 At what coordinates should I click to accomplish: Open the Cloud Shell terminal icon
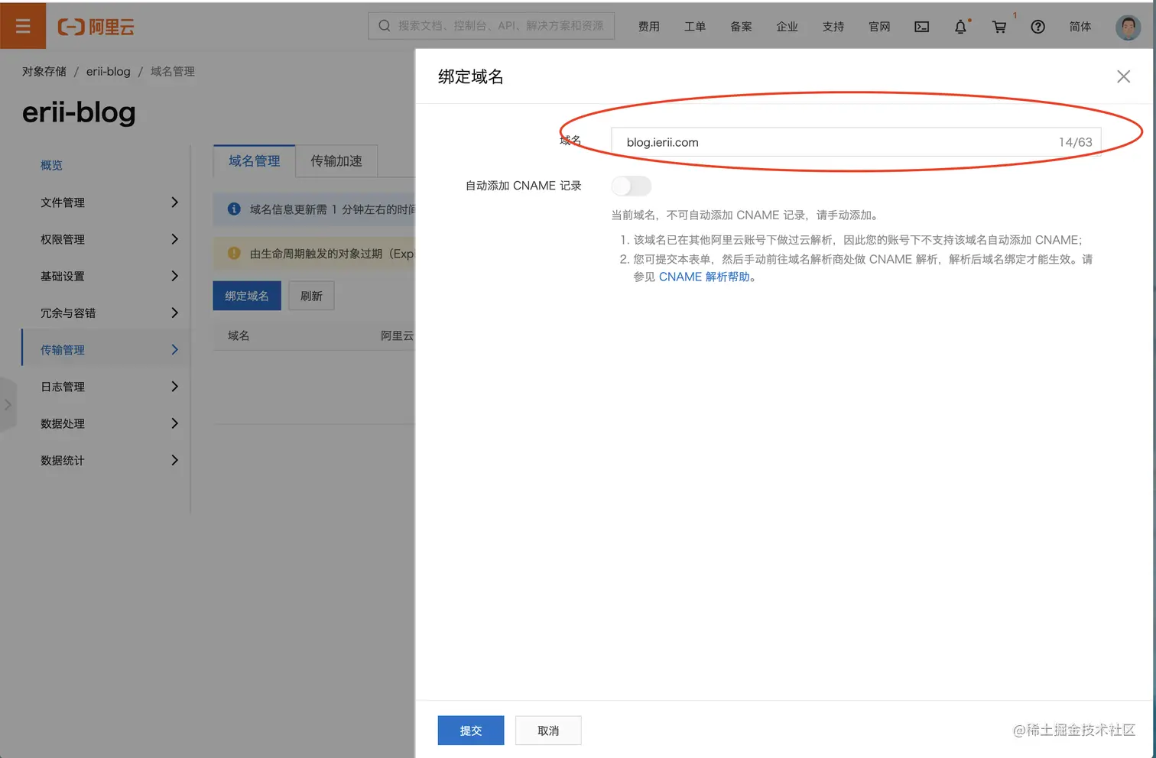click(922, 27)
